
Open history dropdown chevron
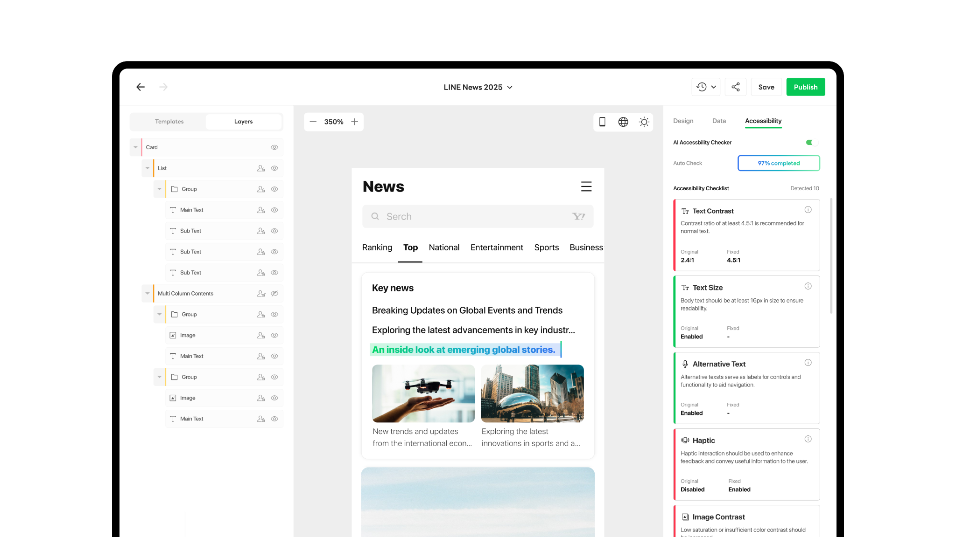pos(713,87)
